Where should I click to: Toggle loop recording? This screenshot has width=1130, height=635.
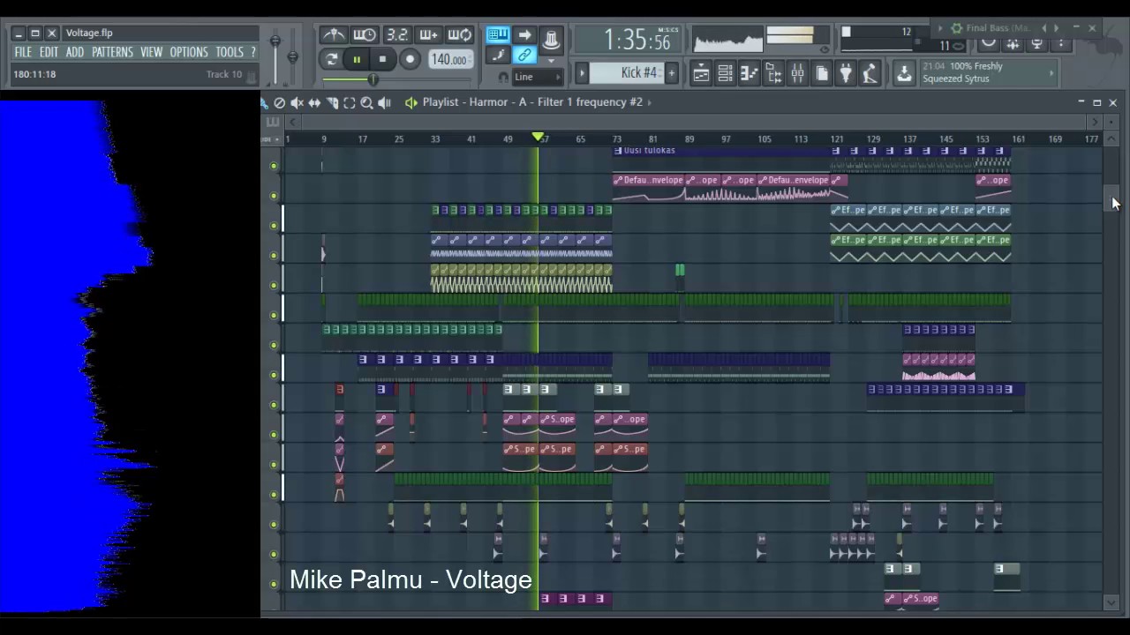460,35
